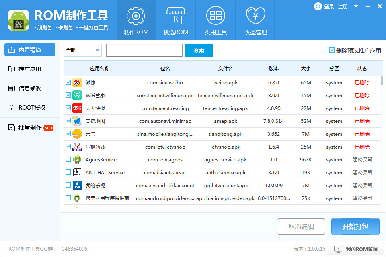
Task: Click the 登录 link
Action: pos(329,7)
